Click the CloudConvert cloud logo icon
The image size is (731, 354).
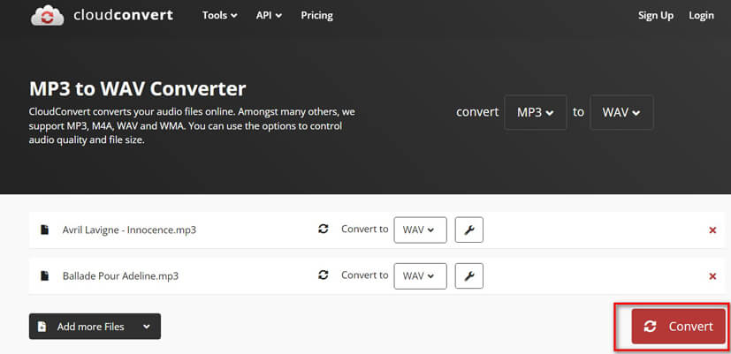(x=47, y=16)
